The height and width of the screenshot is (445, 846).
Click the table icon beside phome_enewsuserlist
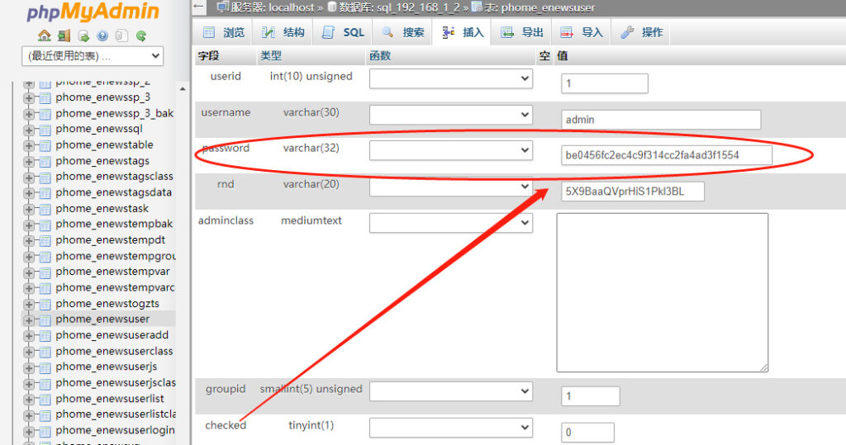[x=45, y=399]
